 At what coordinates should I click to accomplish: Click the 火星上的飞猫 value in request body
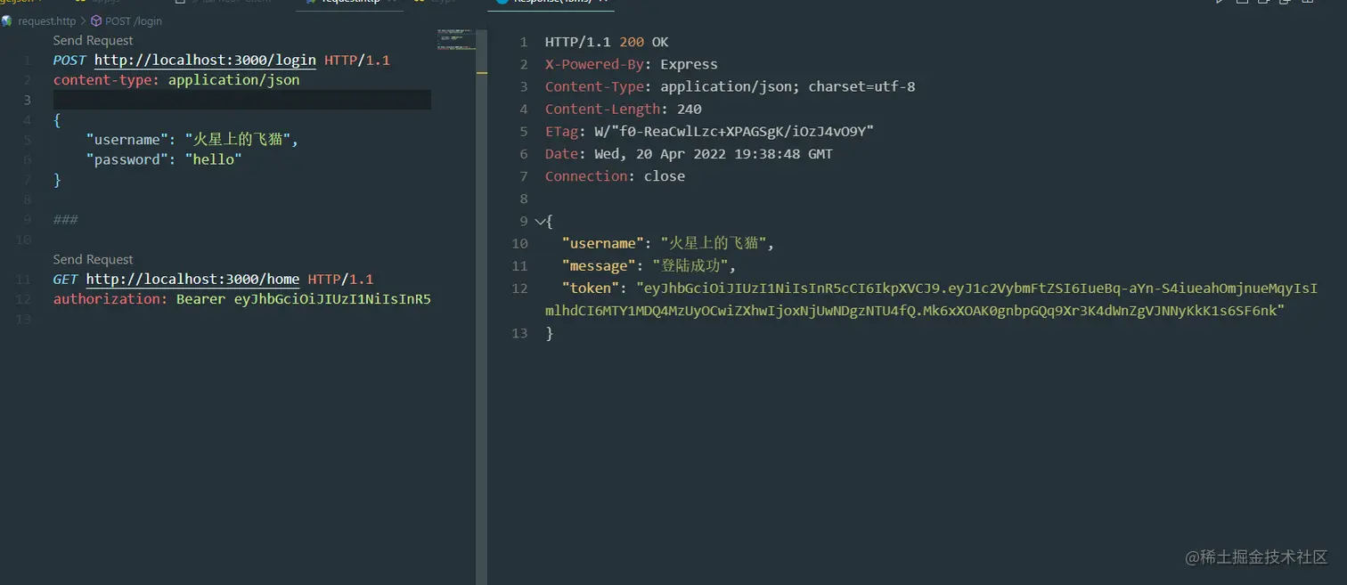point(238,139)
